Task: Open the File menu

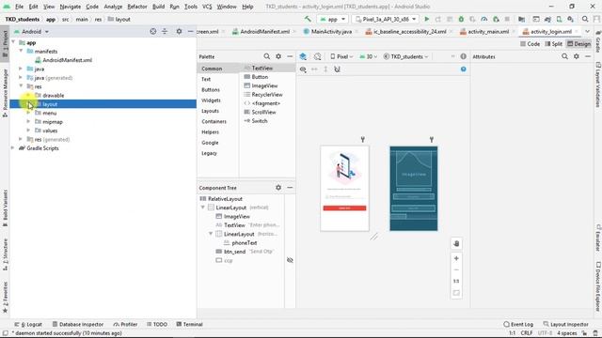Action: click(x=19, y=7)
